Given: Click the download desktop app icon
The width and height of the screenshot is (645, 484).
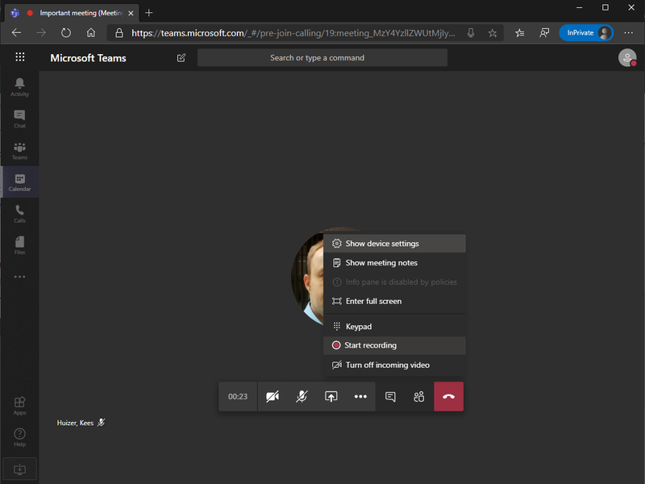Looking at the screenshot, I should tap(19, 469).
